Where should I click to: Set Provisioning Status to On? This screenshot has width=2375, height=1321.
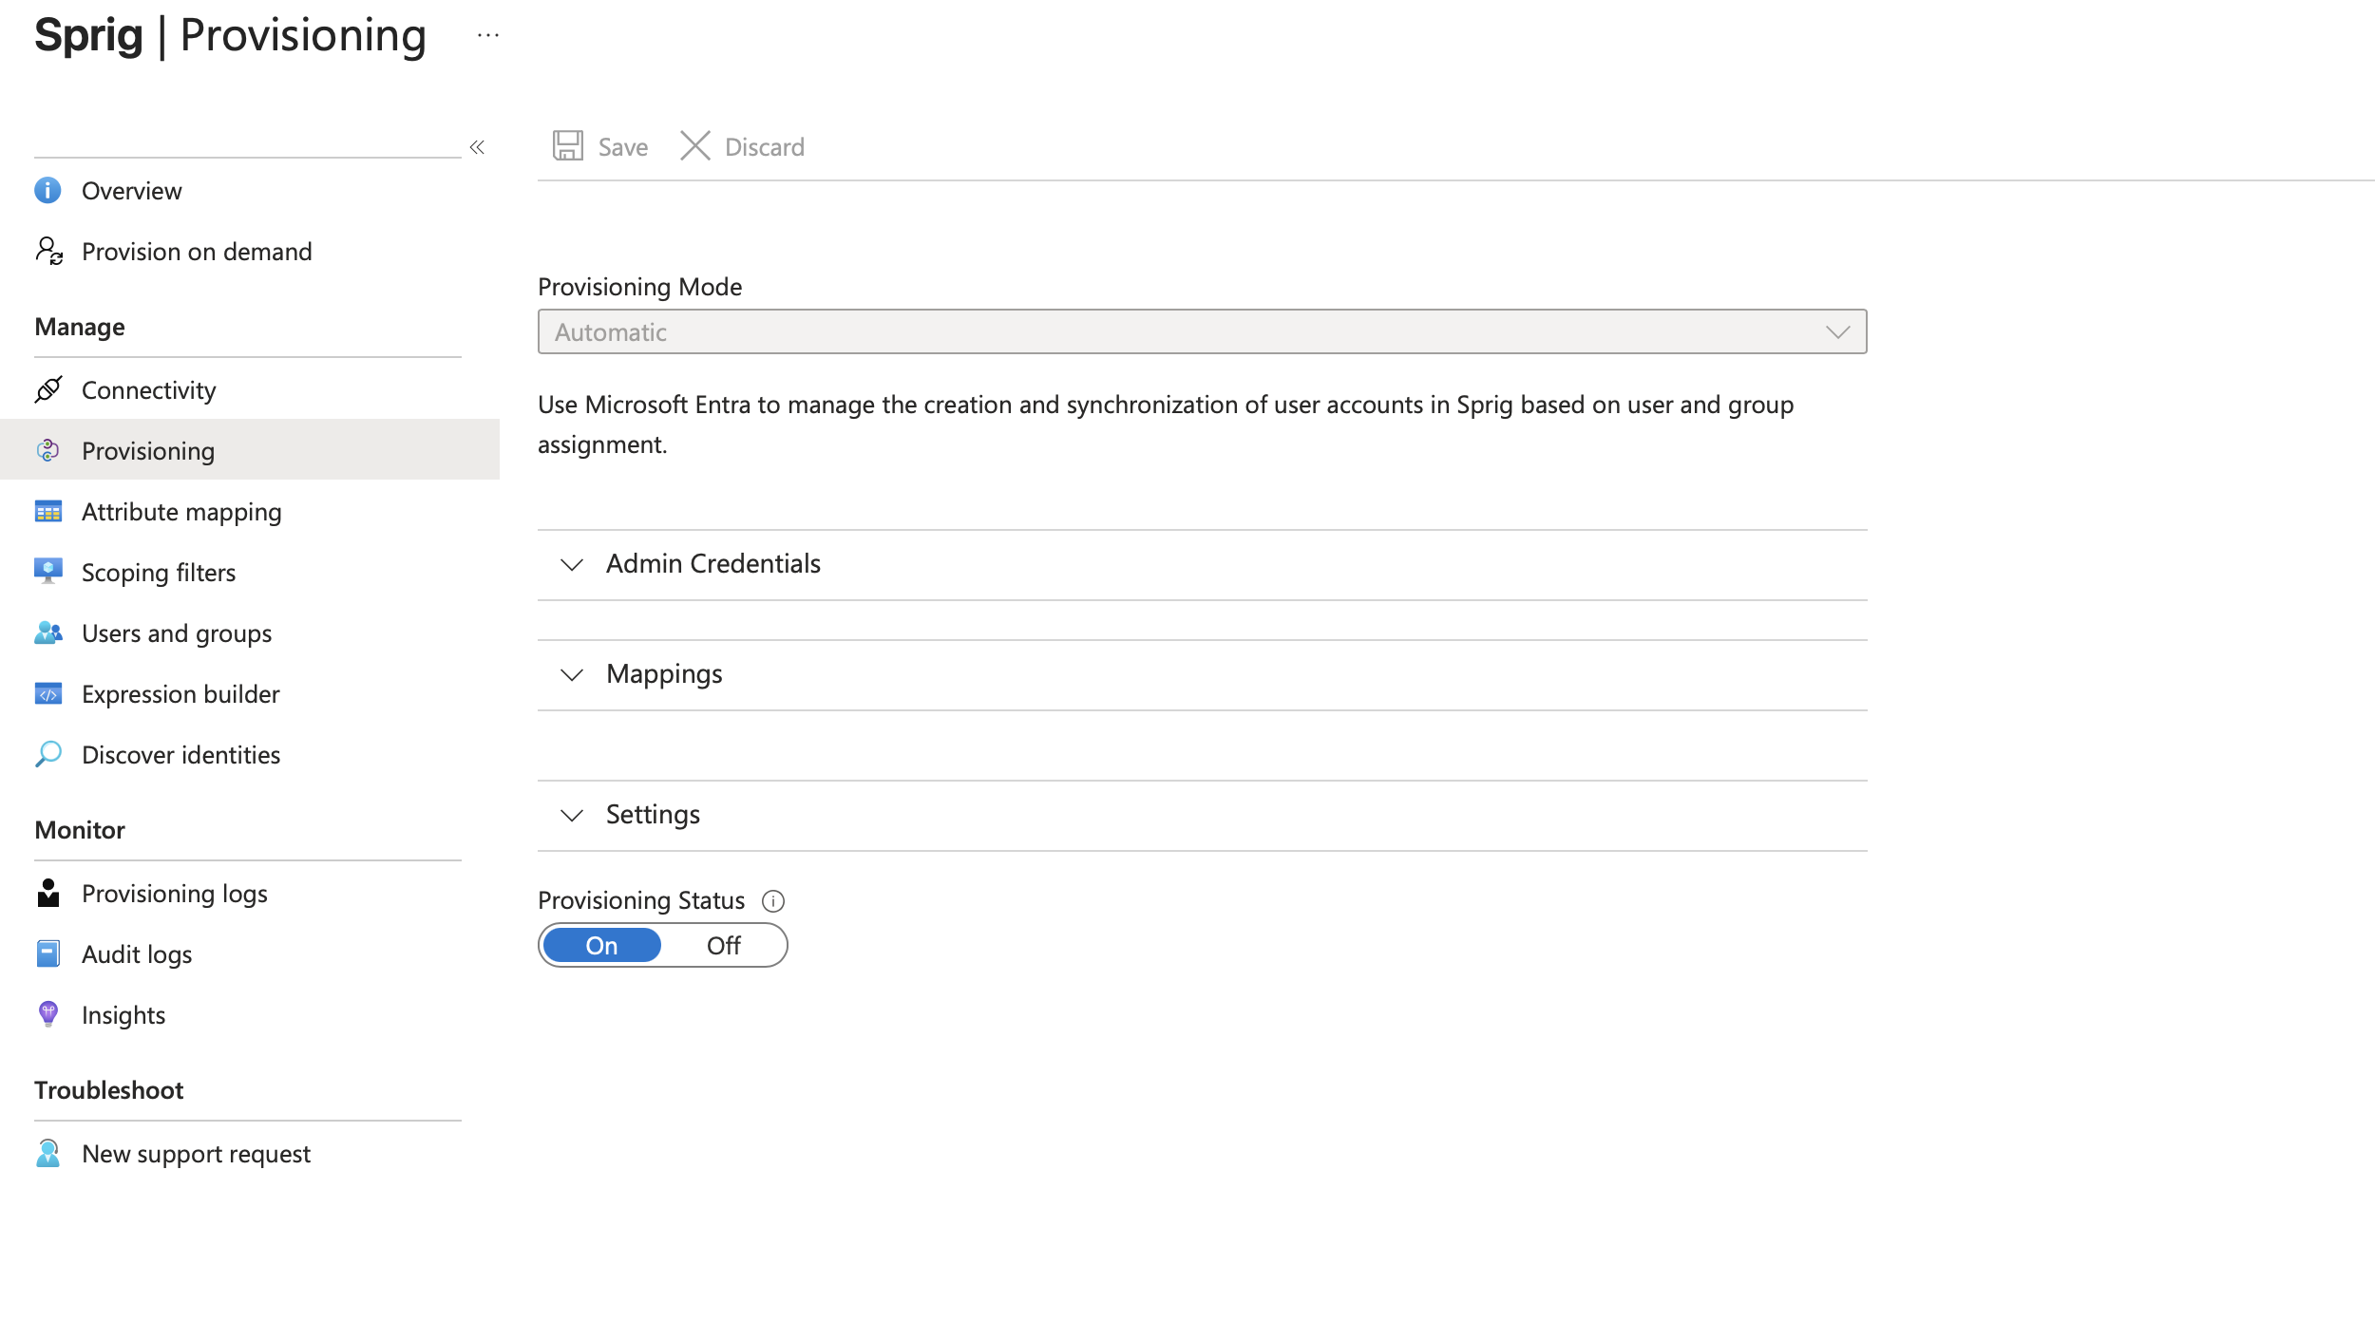coord(602,946)
